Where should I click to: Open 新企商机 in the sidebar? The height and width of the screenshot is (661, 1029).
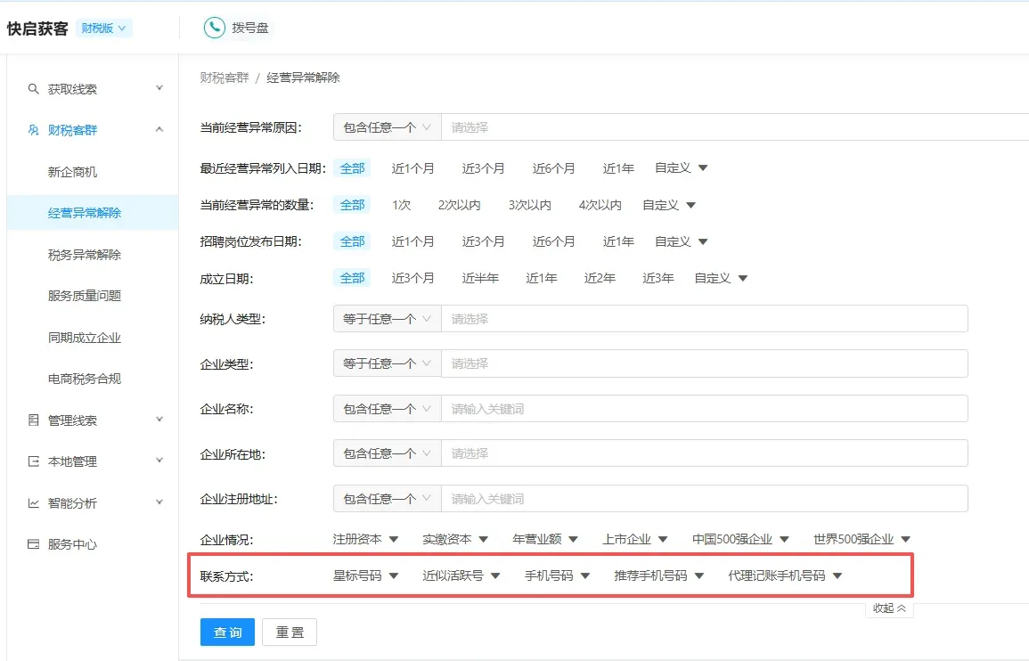(72, 172)
